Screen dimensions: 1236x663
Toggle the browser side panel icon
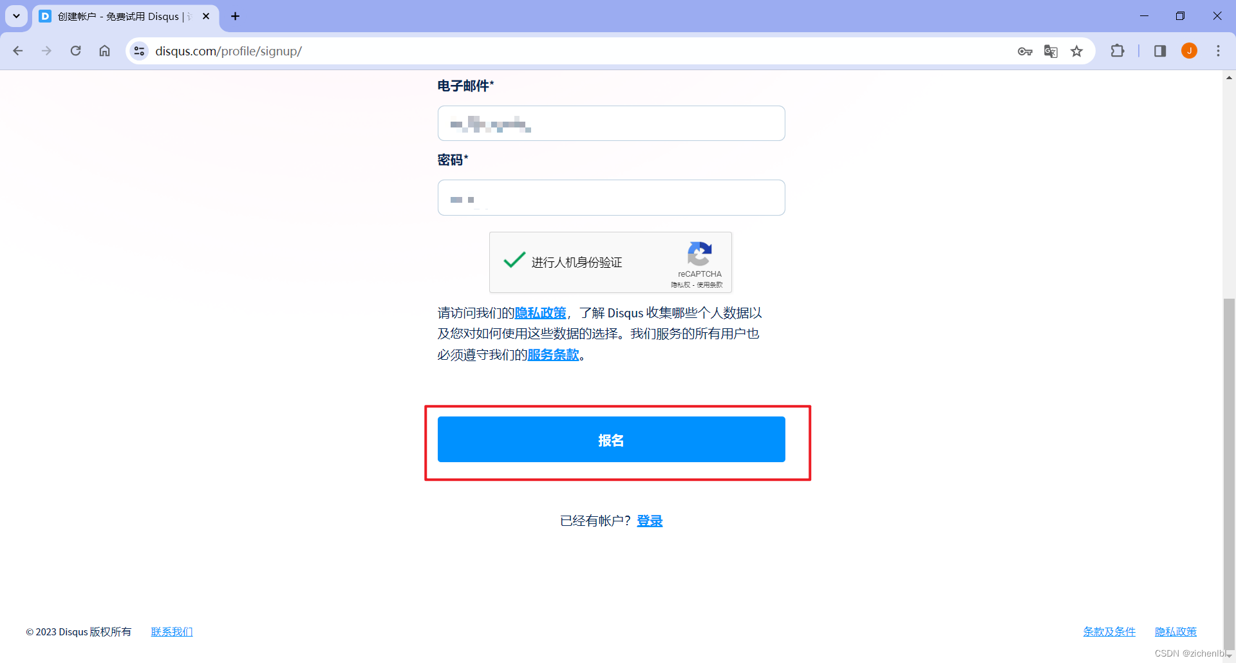[x=1160, y=51]
